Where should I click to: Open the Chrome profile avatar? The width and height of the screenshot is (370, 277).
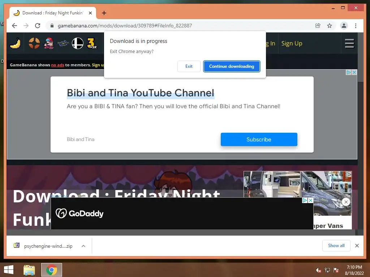coord(344,26)
